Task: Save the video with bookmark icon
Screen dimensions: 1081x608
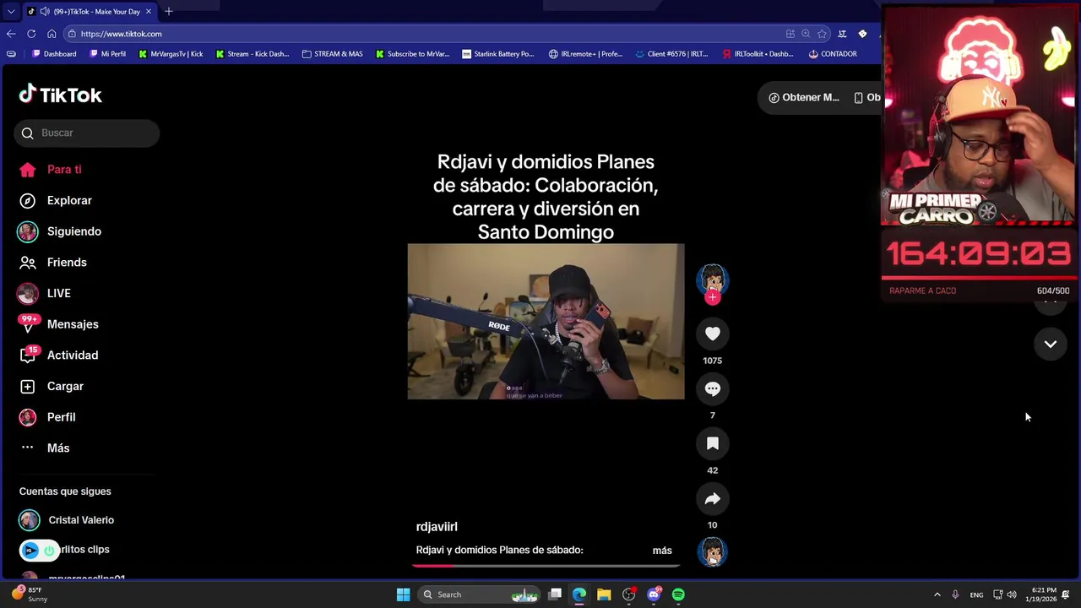Action: point(712,443)
